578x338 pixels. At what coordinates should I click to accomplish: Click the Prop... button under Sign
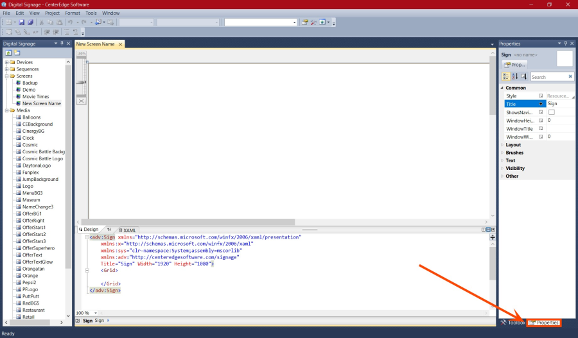point(514,65)
